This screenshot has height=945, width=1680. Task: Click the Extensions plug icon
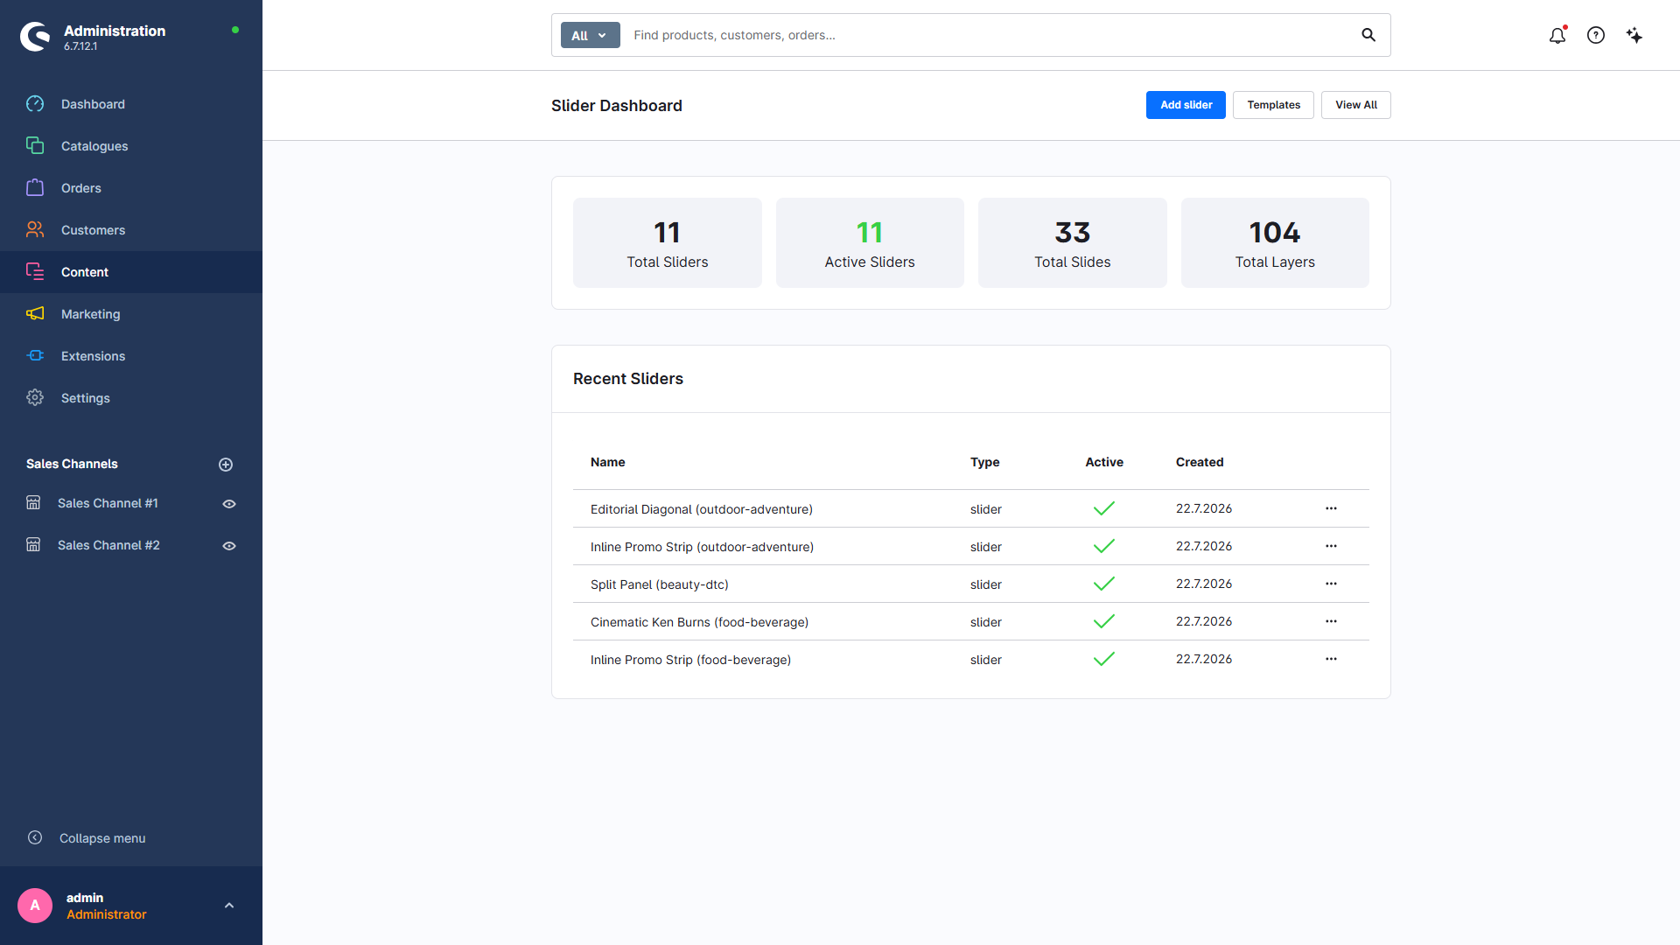click(35, 355)
